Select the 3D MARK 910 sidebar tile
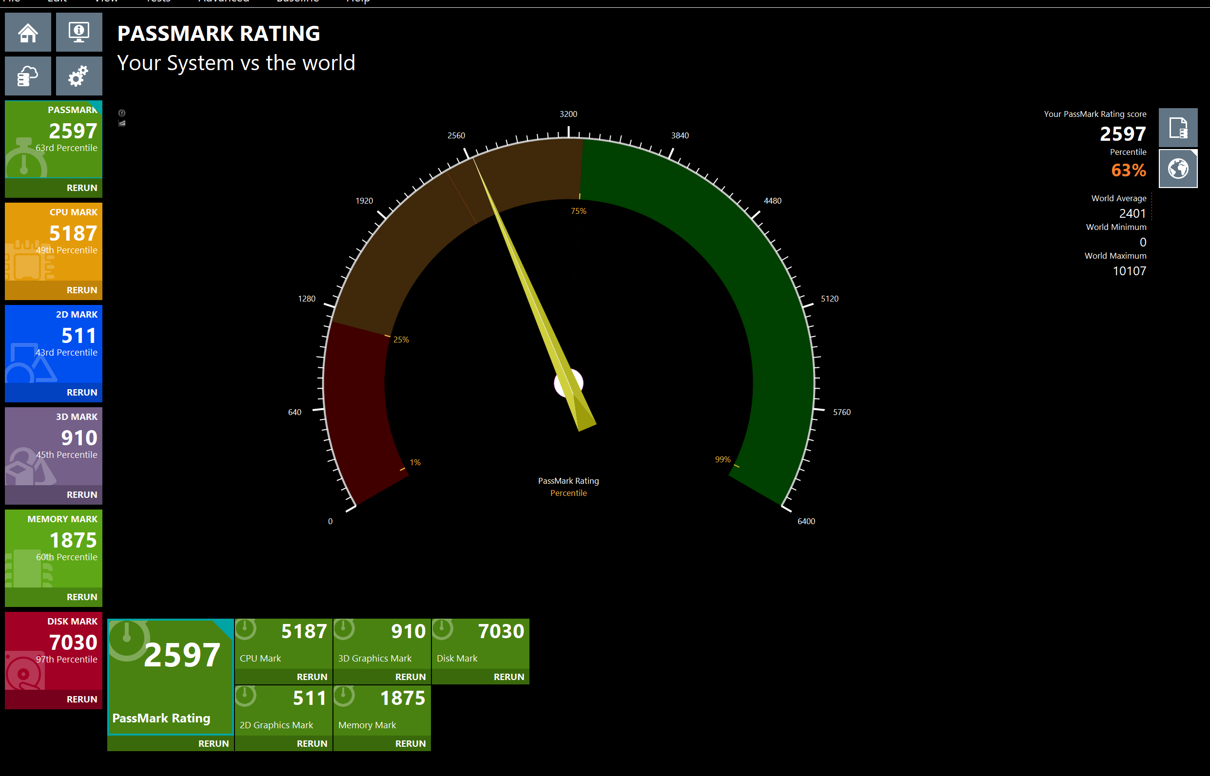Viewport: 1210px width, 776px height. tap(54, 446)
